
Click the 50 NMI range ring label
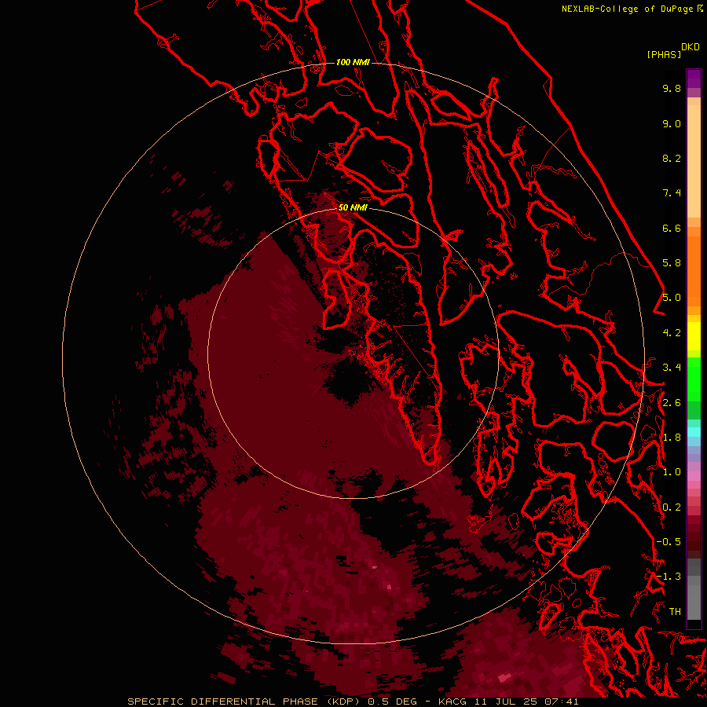[x=353, y=207]
